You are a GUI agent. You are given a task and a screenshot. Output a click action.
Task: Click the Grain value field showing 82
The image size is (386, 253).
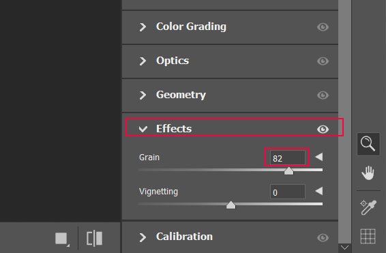(x=288, y=158)
